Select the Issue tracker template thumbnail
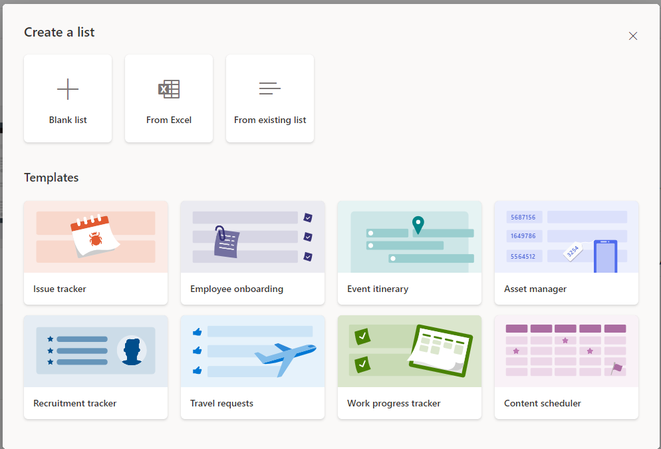This screenshot has width=661, height=449. coord(96,237)
